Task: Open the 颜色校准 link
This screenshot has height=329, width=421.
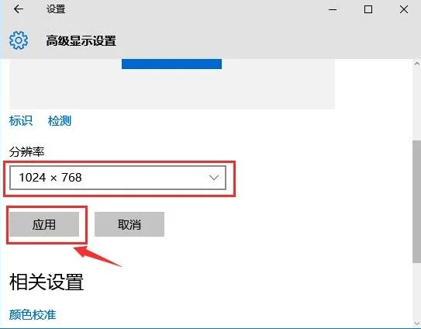Action: click(33, 315)
